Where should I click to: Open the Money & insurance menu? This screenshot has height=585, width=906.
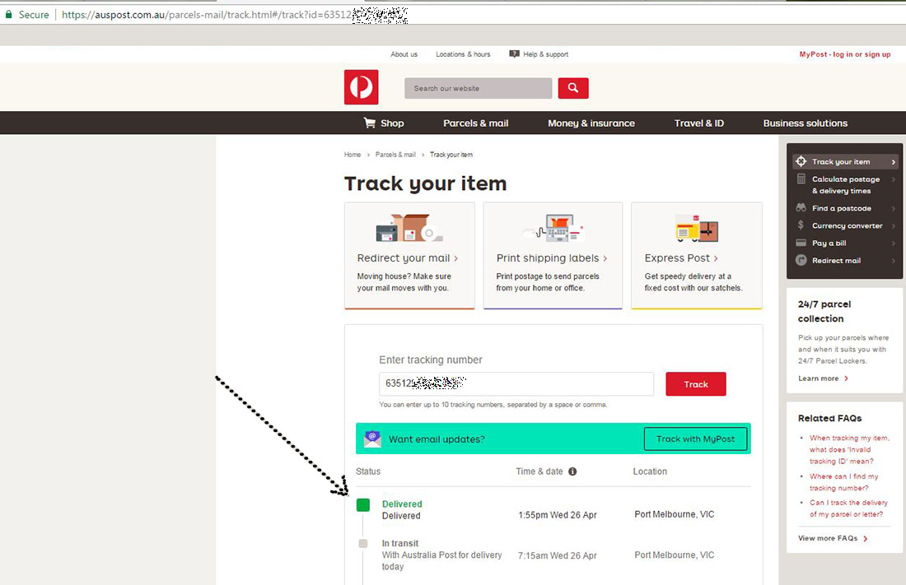point(591,123)
